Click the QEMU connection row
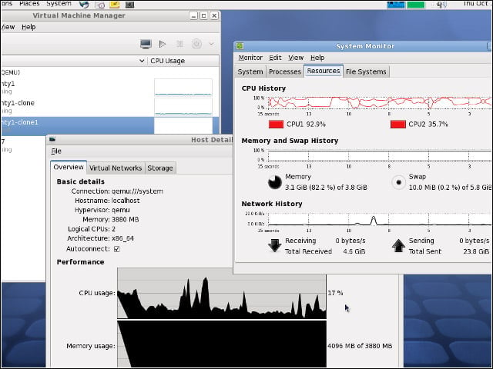 110,72
